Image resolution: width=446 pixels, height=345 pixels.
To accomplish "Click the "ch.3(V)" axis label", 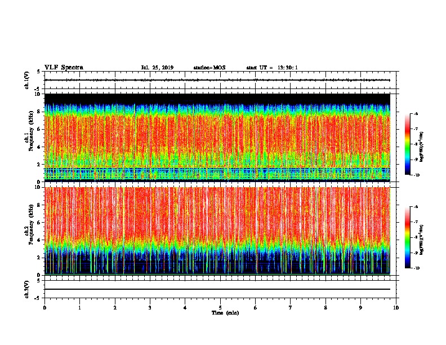I will coord(27,289).
